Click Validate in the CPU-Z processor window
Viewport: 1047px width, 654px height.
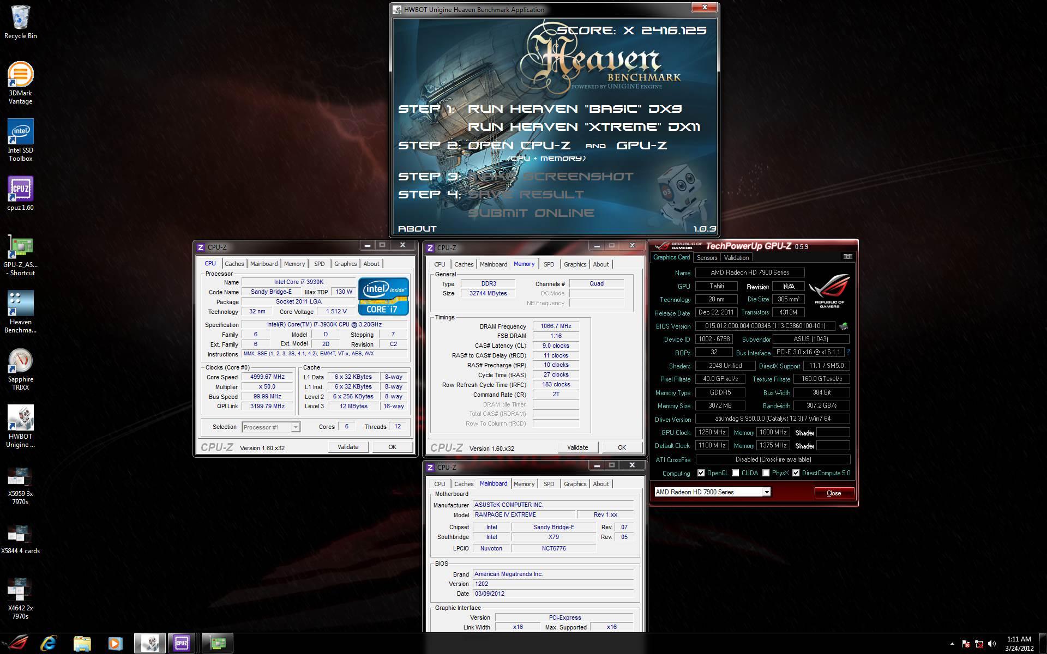point(348,447)
